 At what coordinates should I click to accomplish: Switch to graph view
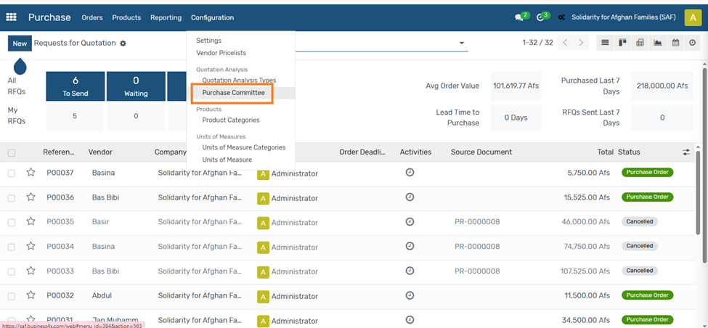click(x=657, y=43)
